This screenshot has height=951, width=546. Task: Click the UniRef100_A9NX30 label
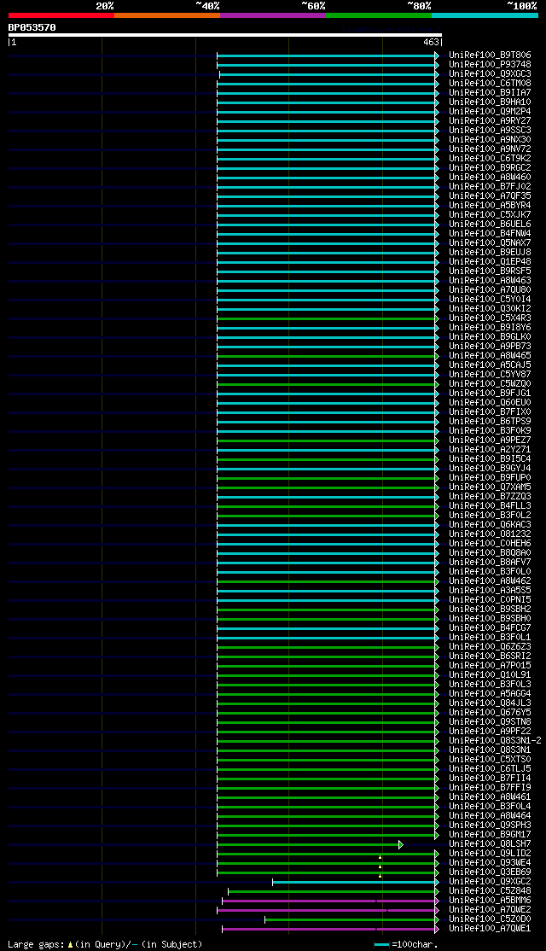click(490, 139)
